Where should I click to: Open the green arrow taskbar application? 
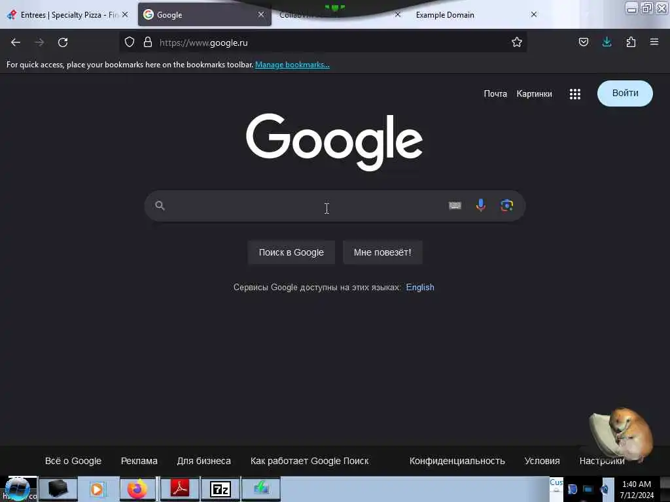click(260, 489)
